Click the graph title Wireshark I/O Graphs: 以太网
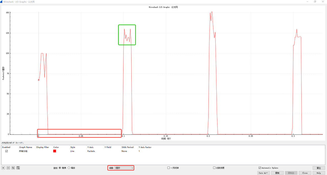Image resolution: width=327 pixels, height=175 pixels. (163, 7)
